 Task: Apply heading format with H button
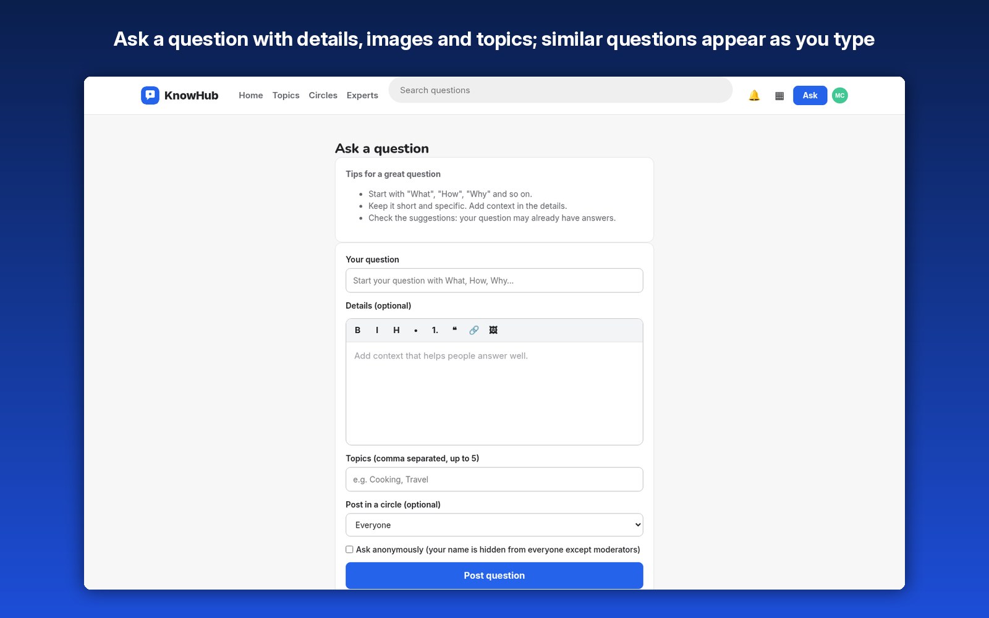pyautogui.click(x=396, y=330)
